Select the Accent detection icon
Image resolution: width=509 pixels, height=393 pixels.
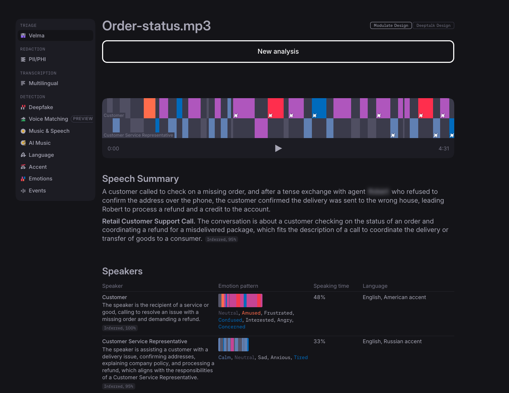[23, 167]
